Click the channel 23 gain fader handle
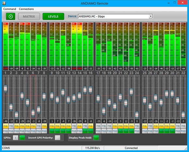Viewport: 189px width, 152px height. coord(131,92)
